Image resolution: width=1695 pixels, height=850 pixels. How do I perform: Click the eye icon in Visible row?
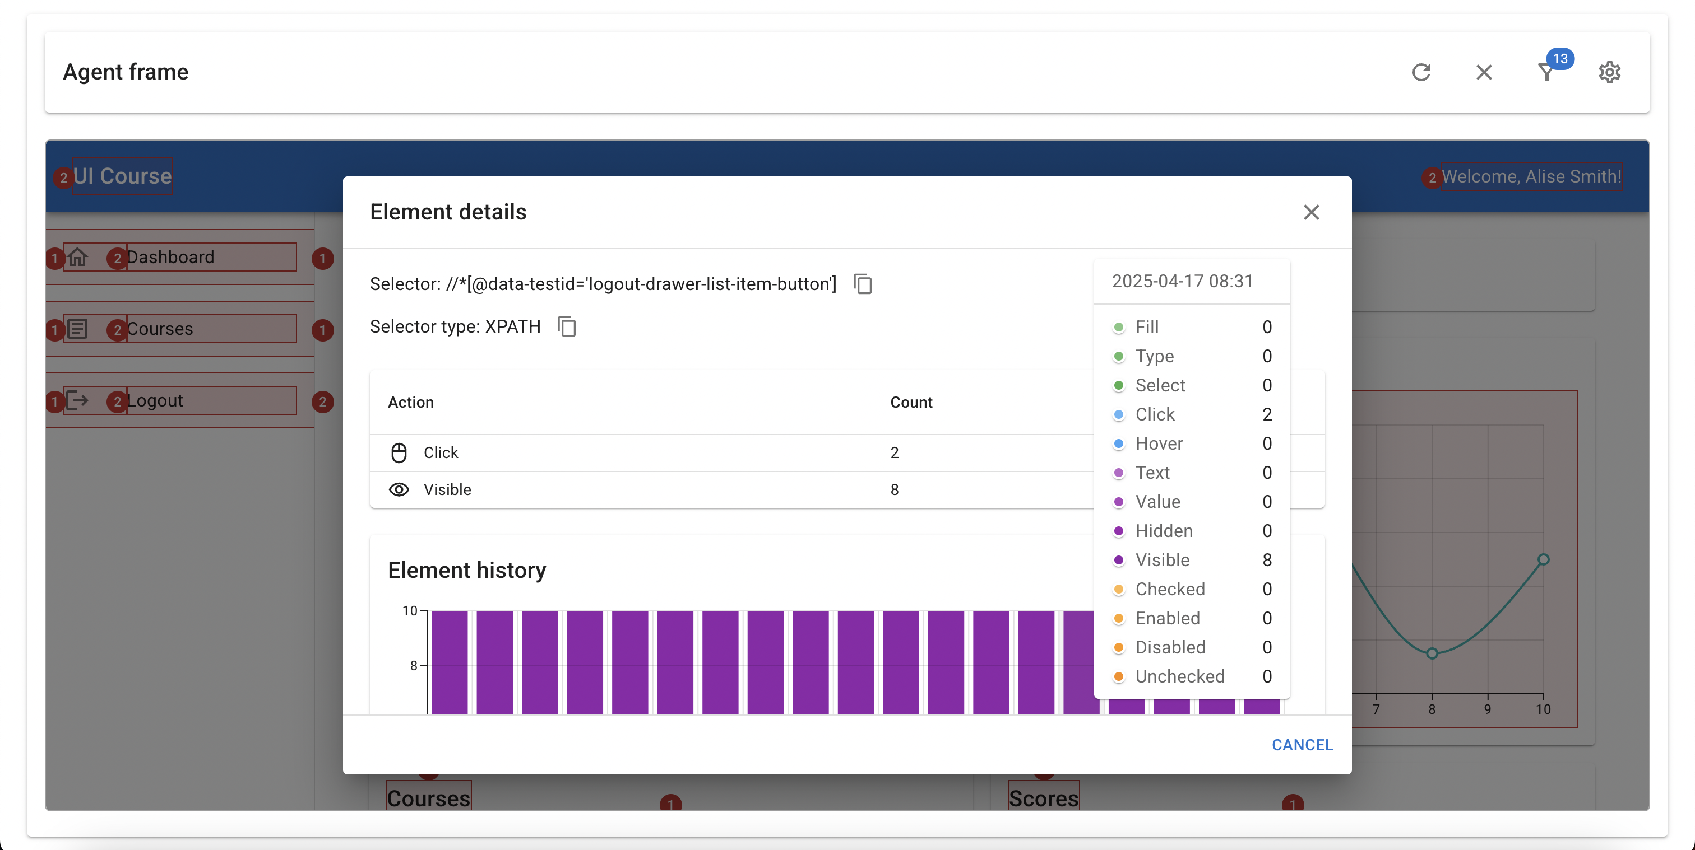[399, 490]
